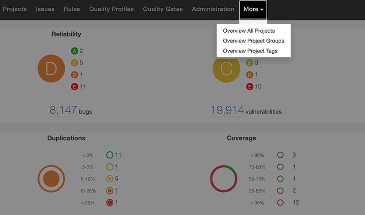Choose Overview Project Groups menu entry

[x=253, y=41]
